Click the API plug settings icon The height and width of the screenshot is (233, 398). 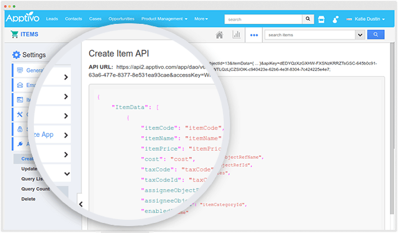[20, 144]
